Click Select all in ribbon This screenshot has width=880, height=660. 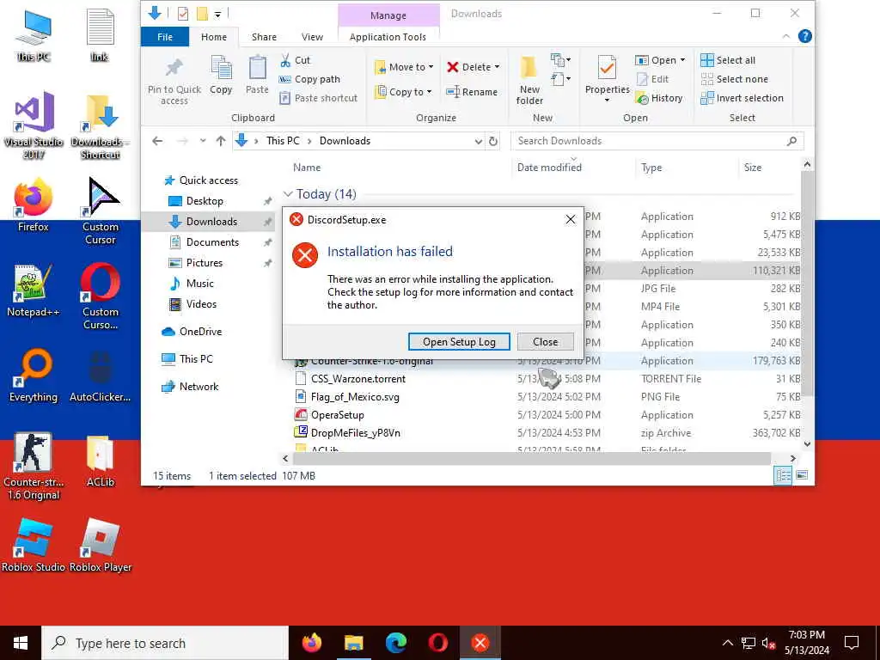(x=728, y=60)
